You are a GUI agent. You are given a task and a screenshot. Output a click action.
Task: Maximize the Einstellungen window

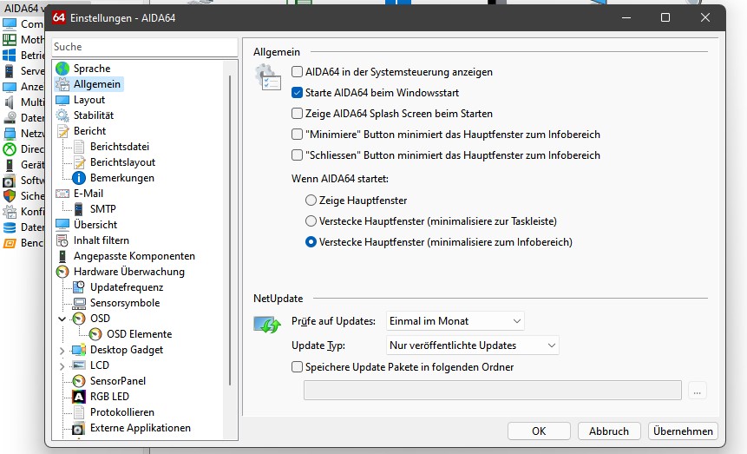coord(665,17)
